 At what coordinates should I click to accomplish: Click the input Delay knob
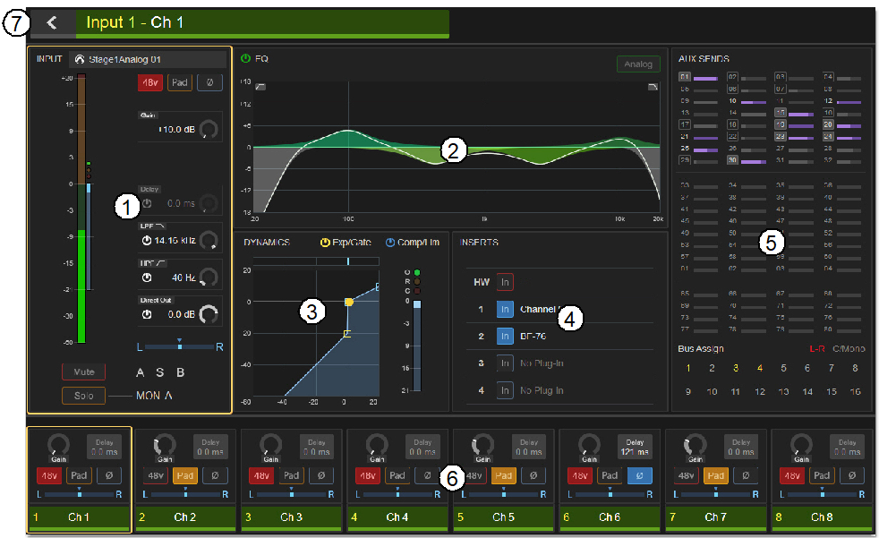[x=209, y=203]
